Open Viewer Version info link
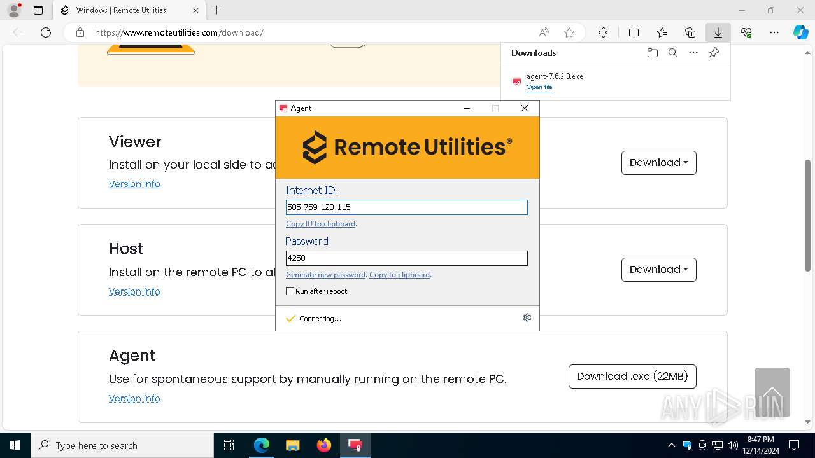 point(134,184)
